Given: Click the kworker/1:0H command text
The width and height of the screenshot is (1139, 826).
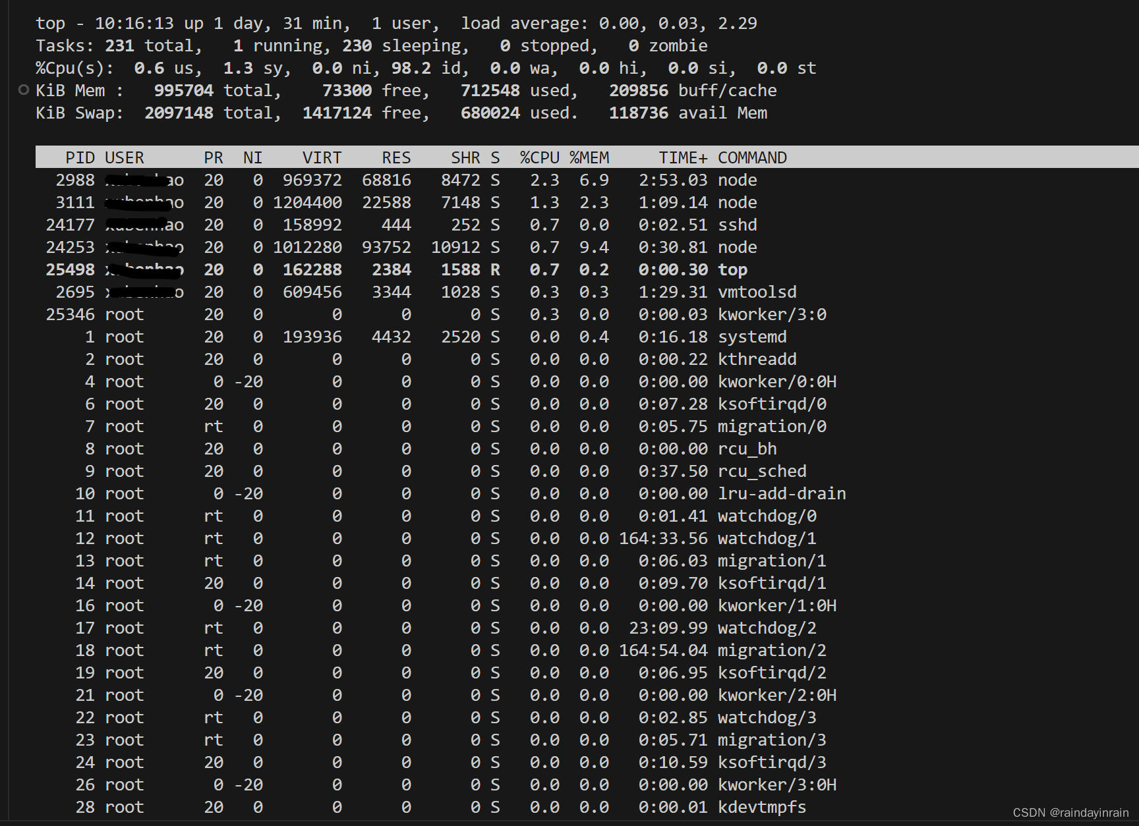Looking at the screenshot, I should click(x=777, y=606).
